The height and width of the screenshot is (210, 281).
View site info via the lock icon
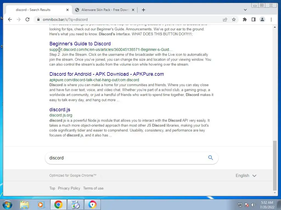pos(38,19)
